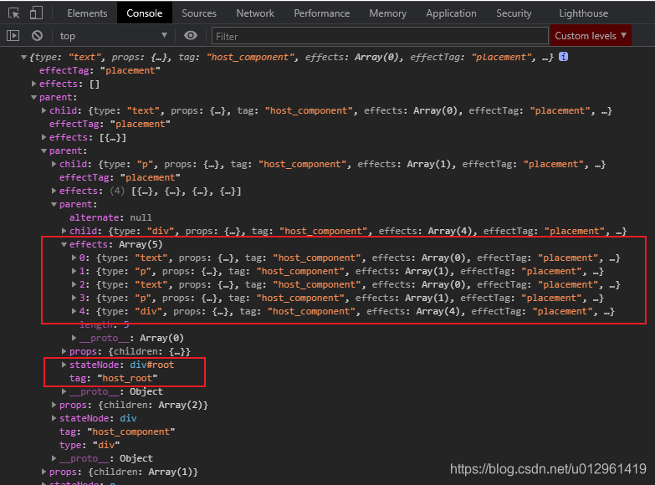Image resolution: width=655 pixels, height=485 pixels.
Task: Toggle the live expression eye icon
Action: 191,36
